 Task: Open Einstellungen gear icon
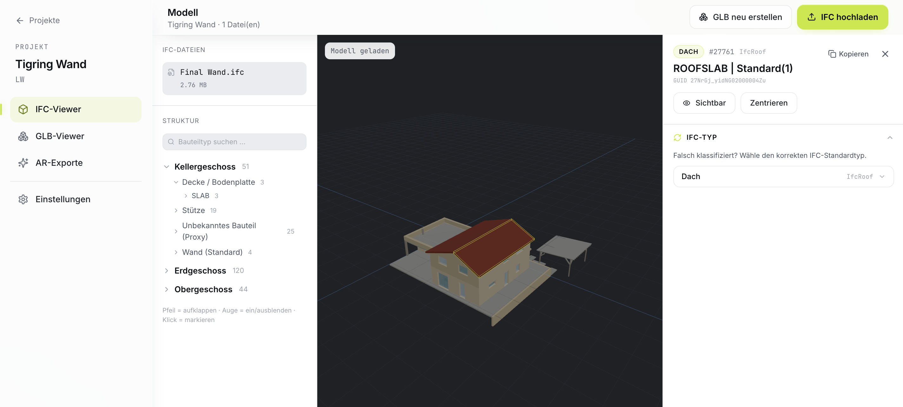pyautogui.click(x=23, y=199)
